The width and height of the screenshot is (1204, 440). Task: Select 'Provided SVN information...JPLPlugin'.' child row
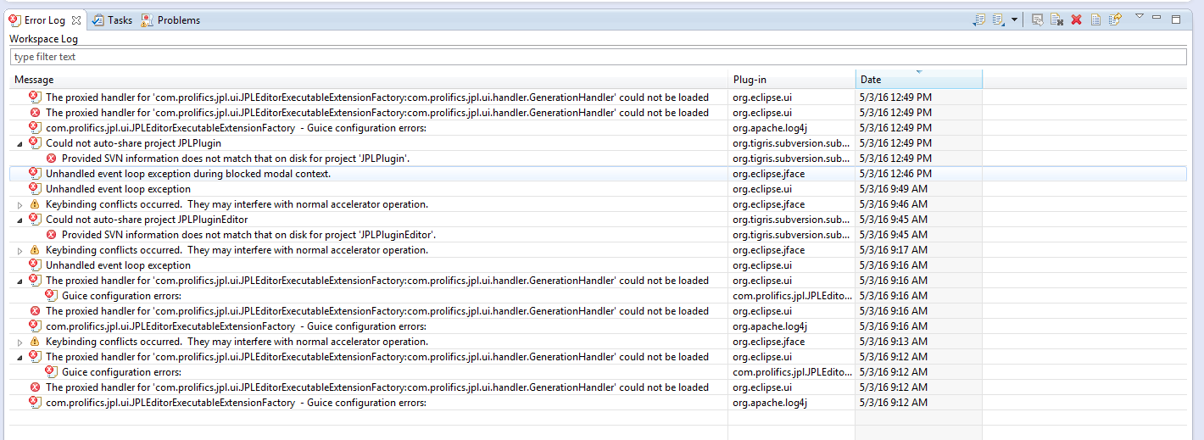tap(236, 159)
